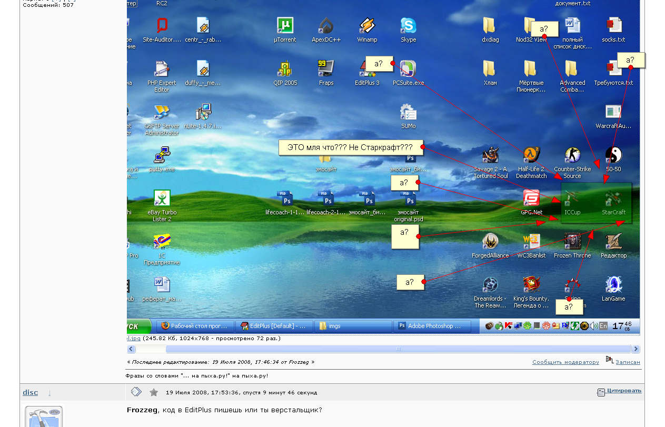The width and height of the screenshot is (665, 427).
Task: Open the ApexDC++ desktop icon
Action: point(326,26)
